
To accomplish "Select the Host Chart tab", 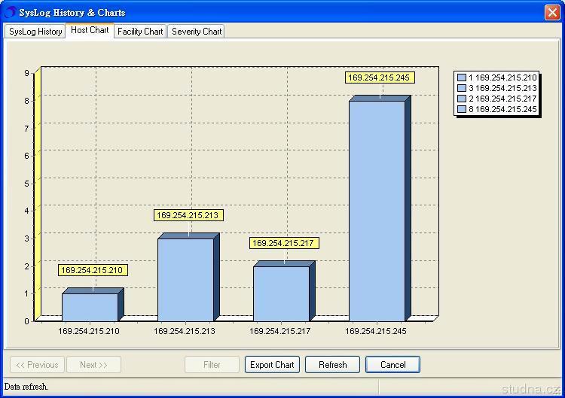I will [90, 31].
